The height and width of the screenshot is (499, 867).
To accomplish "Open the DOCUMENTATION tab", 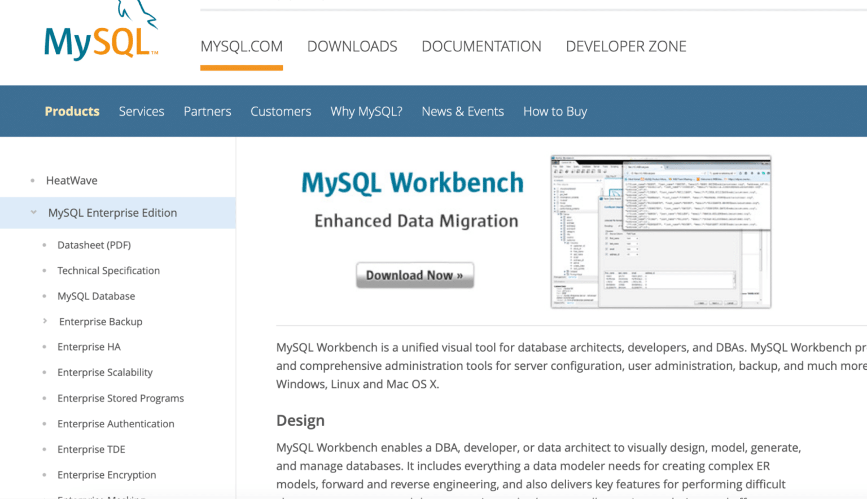I will pyautogui.click(x=481, y=46).
